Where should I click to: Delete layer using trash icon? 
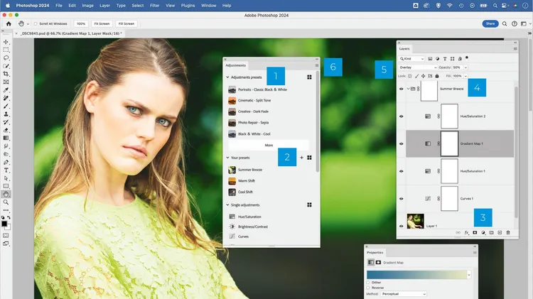pyautogui.click(x=507, y=232)
